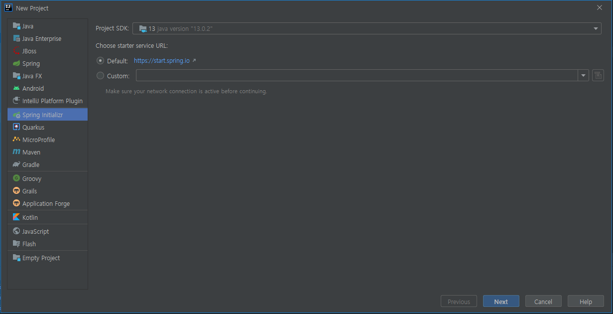
Task: Click the Android robot icon
Action: (16, 88)
